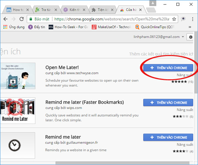Click the black clock extension thumbnail

click(18, 145)
